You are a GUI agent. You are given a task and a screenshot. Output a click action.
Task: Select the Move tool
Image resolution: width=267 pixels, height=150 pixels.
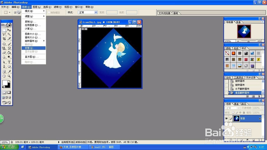(x=9, y=30)
